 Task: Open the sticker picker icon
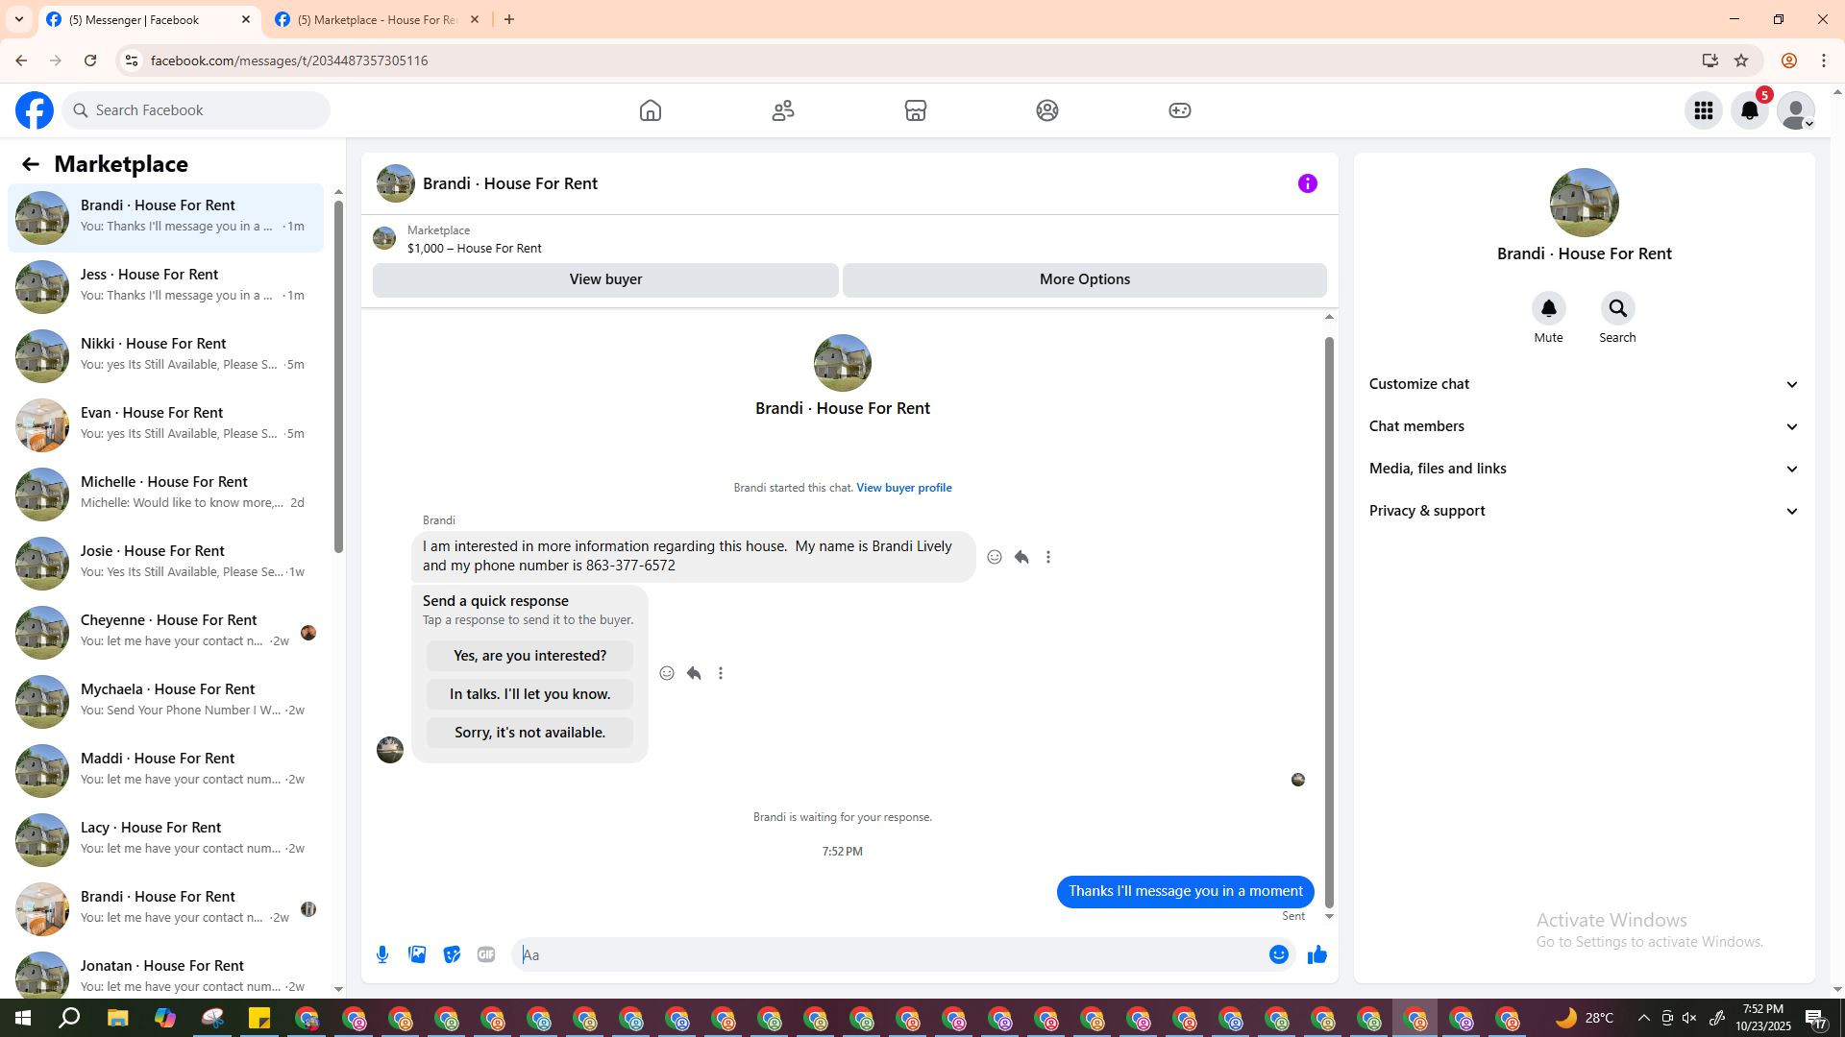(452, 954)
